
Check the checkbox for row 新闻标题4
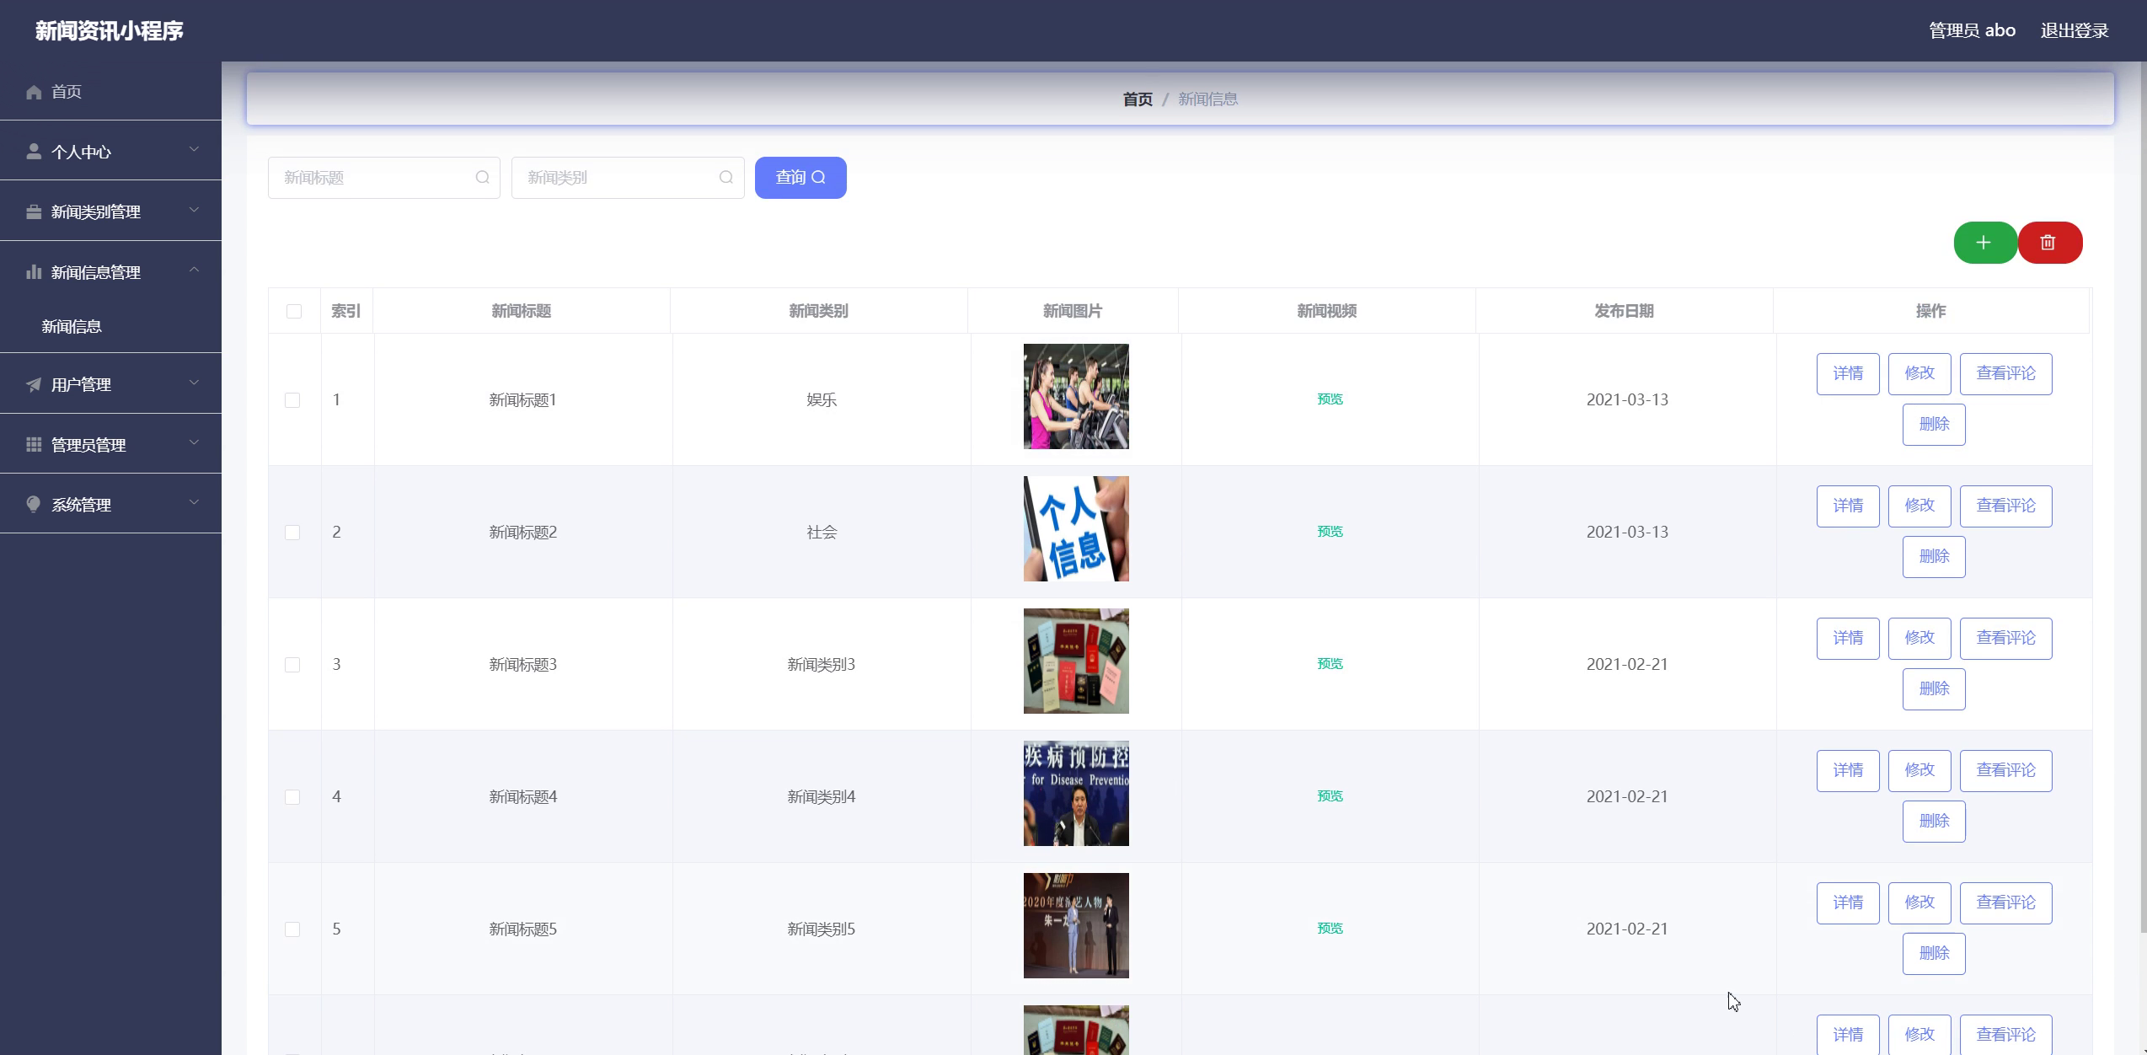pos(292,797)
